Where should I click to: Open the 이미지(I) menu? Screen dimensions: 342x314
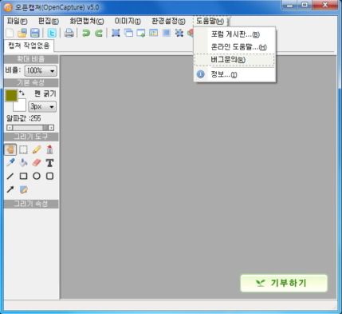(x=128, y=21)
